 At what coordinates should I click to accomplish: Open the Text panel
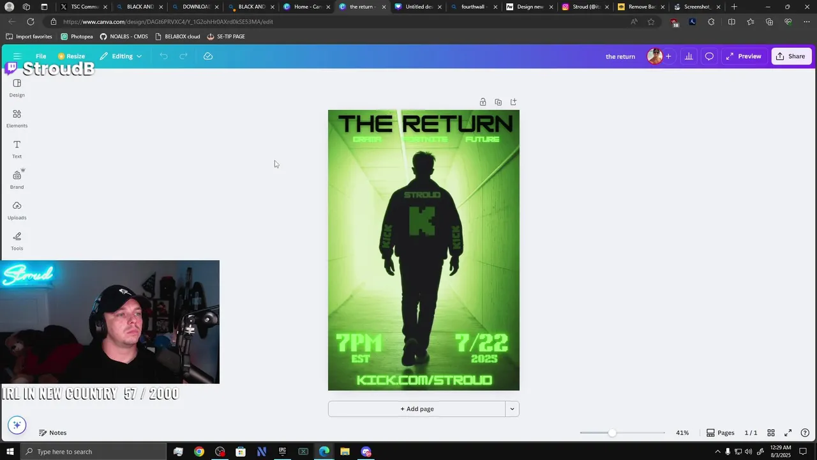point(17,149)
